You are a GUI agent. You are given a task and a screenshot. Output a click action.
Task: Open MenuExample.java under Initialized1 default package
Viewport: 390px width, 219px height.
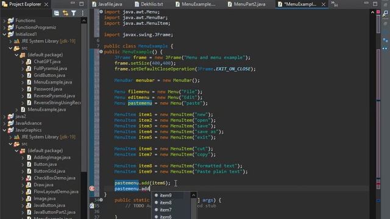click(x=53, y=82)
